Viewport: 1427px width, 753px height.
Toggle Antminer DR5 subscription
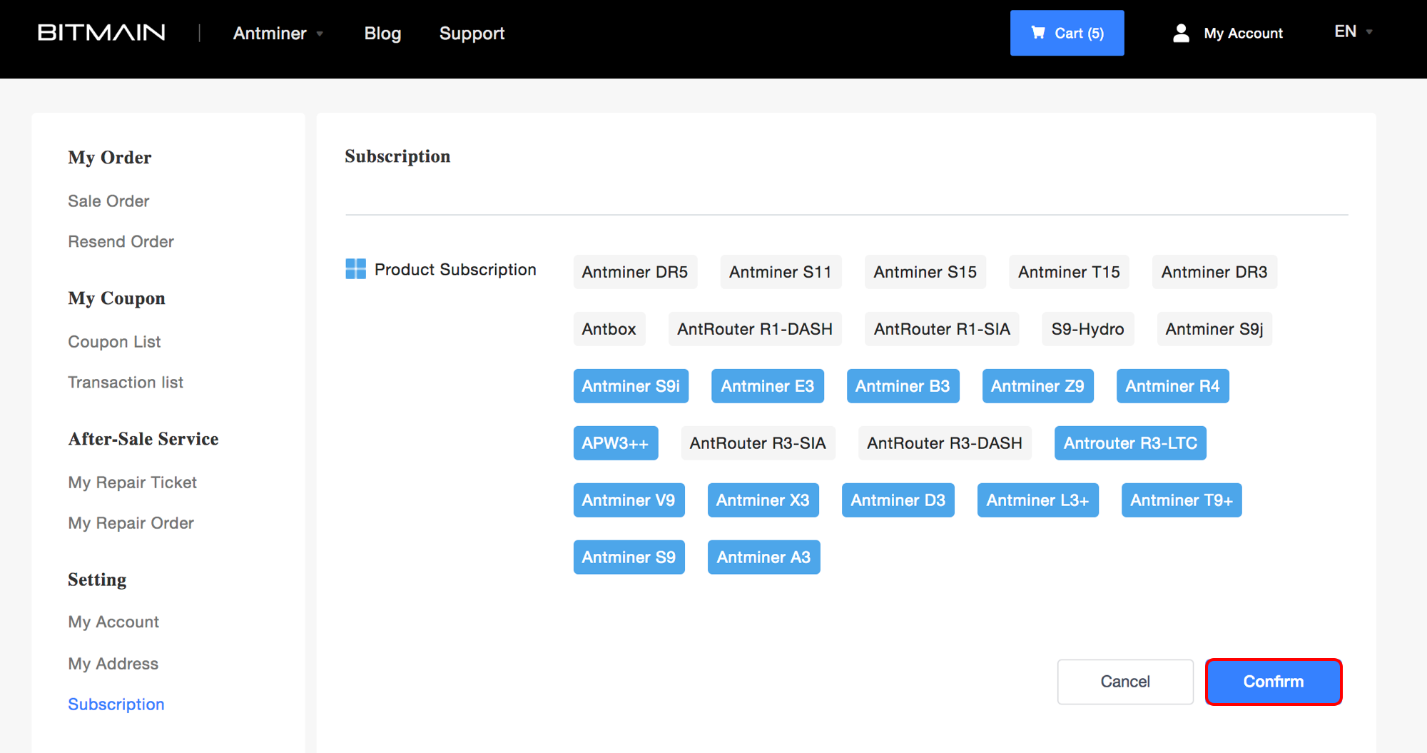(x=635, y=272)
